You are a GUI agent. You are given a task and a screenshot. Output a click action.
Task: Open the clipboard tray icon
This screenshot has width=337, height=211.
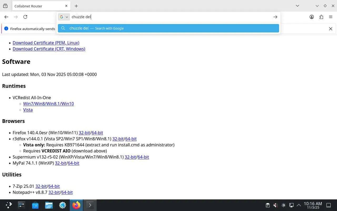[267, 205]
